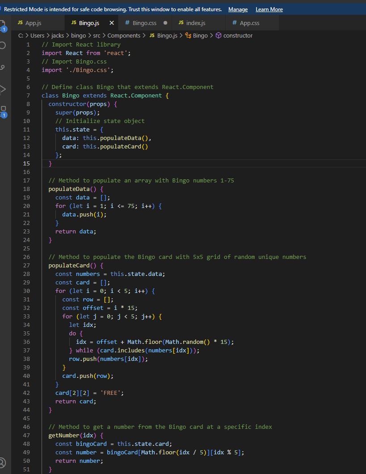Viewport: 366px width, 474px height.
Task: Expand the C: breadcrumb segment
Action: 21,35
